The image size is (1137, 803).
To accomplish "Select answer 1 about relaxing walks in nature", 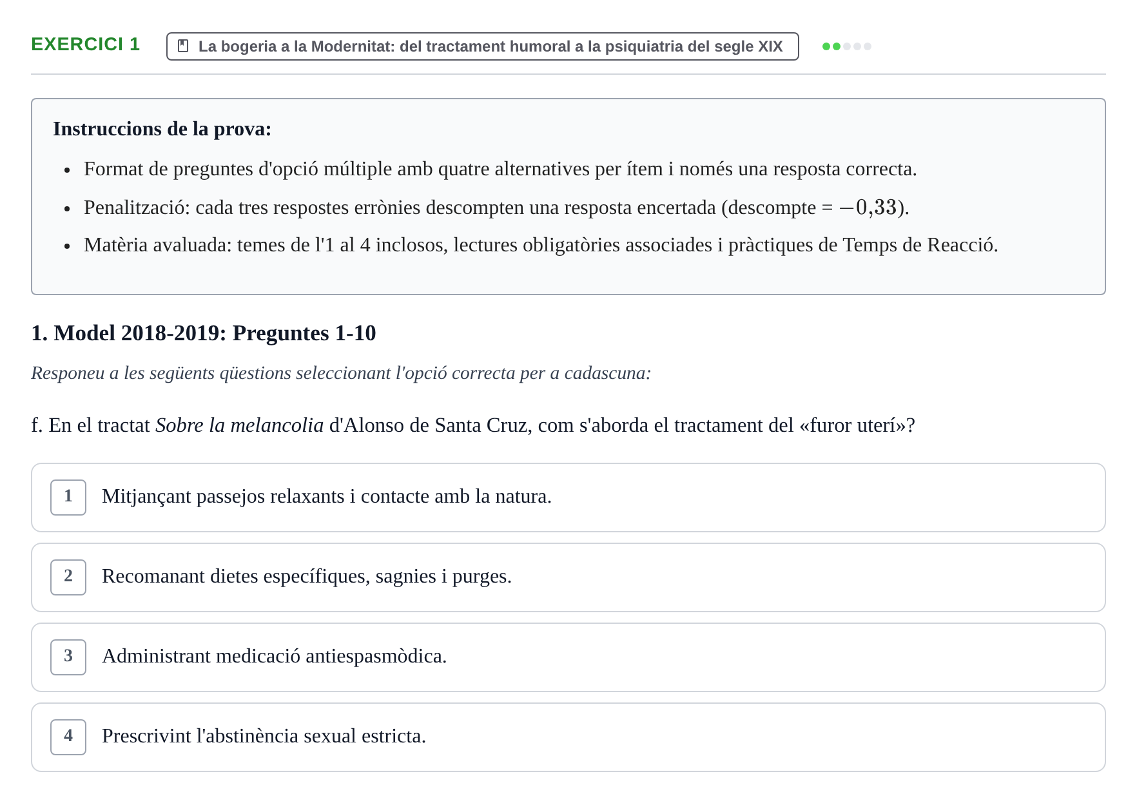I will click(568, 498).
